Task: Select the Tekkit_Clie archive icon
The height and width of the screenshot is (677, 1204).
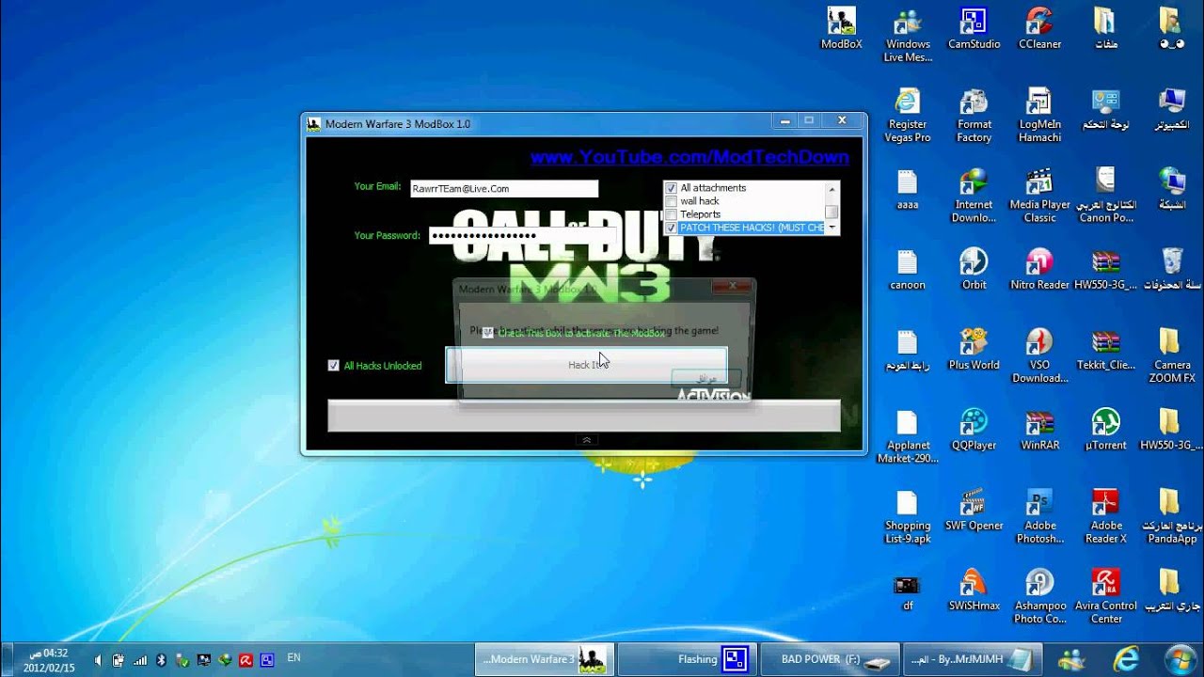Action: (x=1105, y=350)
